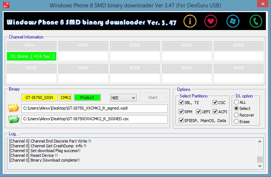Click the 'None' channel button in first row
The width and height of the screenshot is (271, 177).
click(x=32, y=45)
